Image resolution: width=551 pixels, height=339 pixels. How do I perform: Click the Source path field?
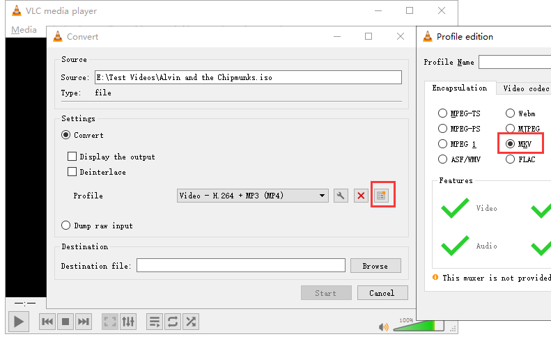tap(248, 77)
